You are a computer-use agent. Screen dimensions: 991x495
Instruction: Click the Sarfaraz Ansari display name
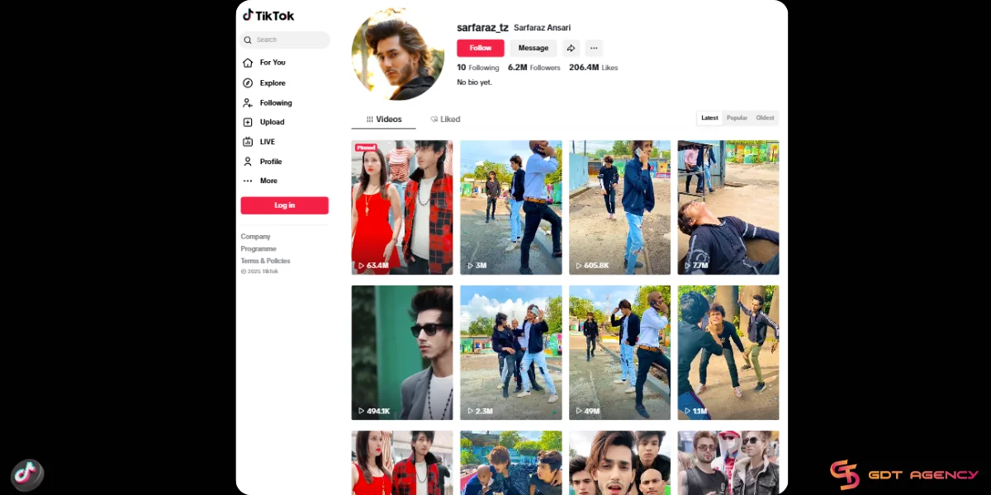(543, 28)
